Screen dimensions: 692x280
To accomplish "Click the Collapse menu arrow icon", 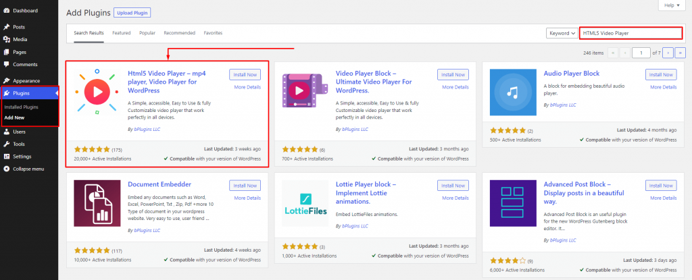I will (6, 169).
